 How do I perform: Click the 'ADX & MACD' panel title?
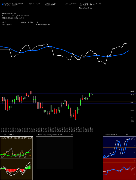[x=9, y=135]
